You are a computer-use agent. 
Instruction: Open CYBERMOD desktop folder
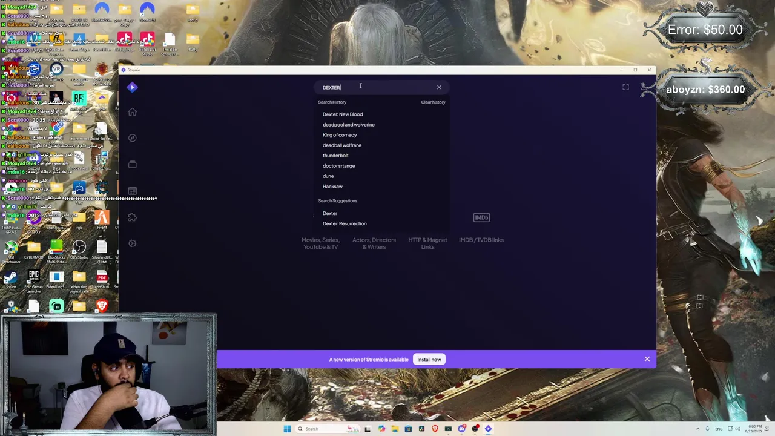tap(33, 250)
